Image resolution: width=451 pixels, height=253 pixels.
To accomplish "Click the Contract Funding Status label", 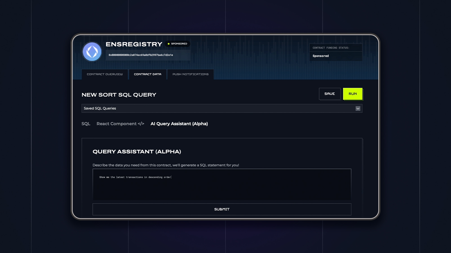I will point(331,48).
